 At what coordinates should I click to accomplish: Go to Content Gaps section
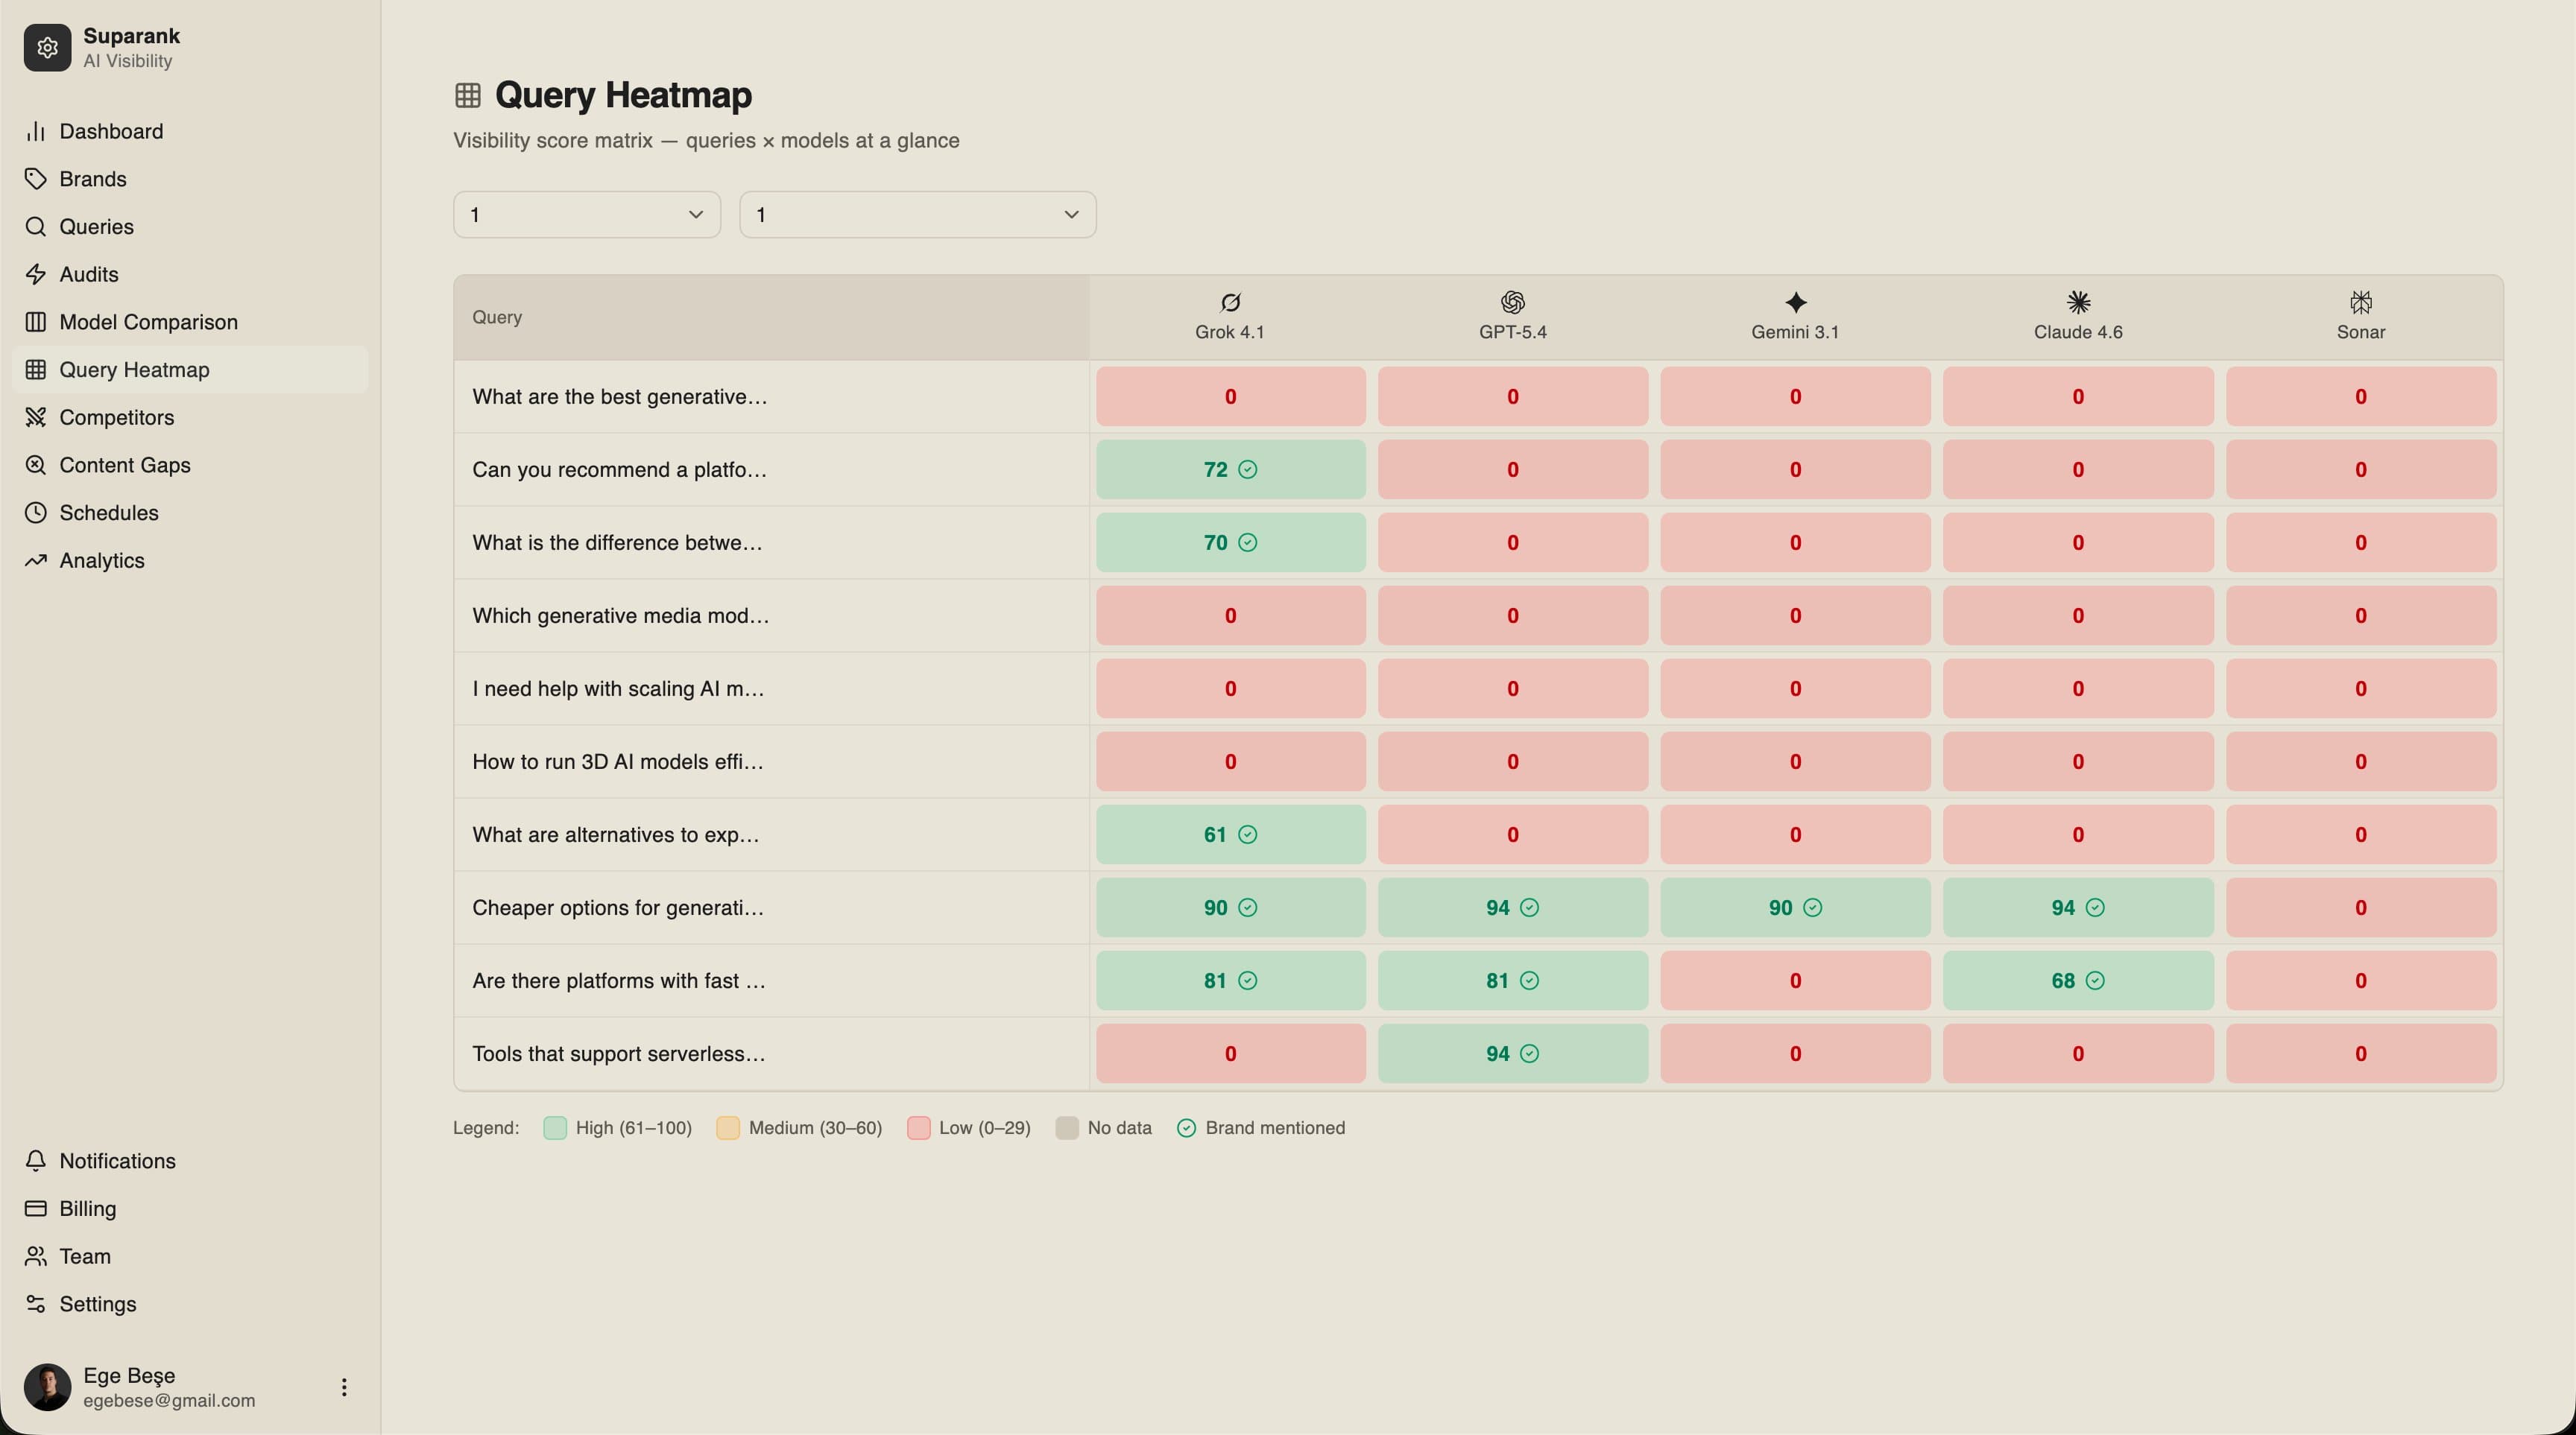pos(124,465)
